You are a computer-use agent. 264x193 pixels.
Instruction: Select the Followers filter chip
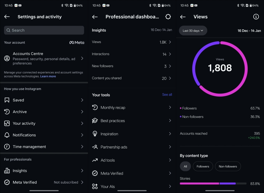coord(203,166)
